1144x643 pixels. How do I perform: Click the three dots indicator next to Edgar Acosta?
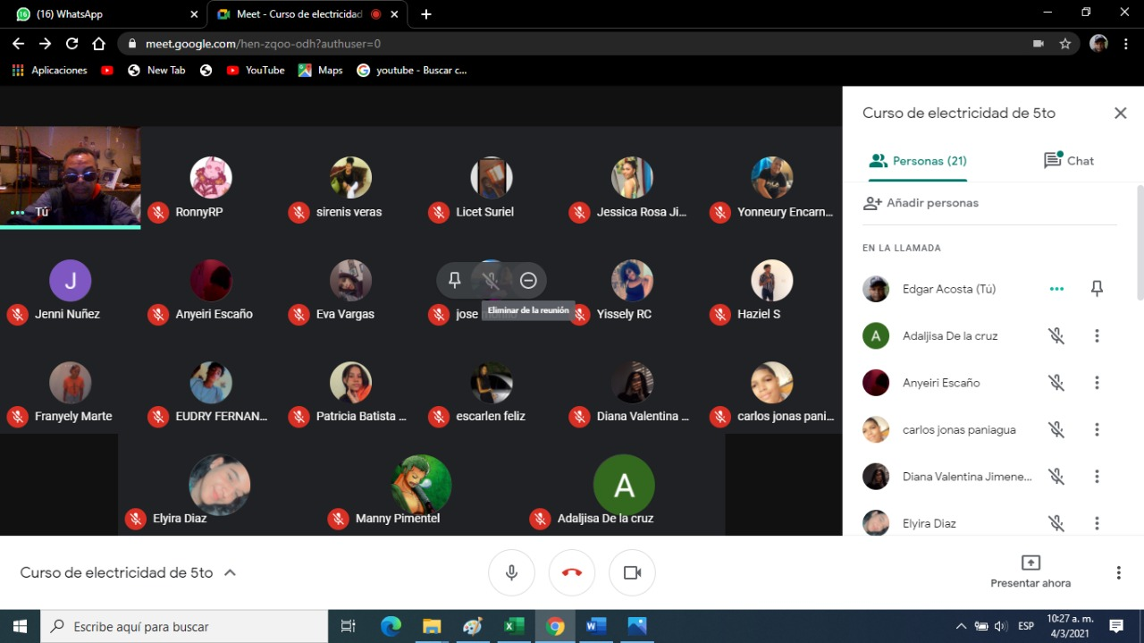click(1056, 289)
